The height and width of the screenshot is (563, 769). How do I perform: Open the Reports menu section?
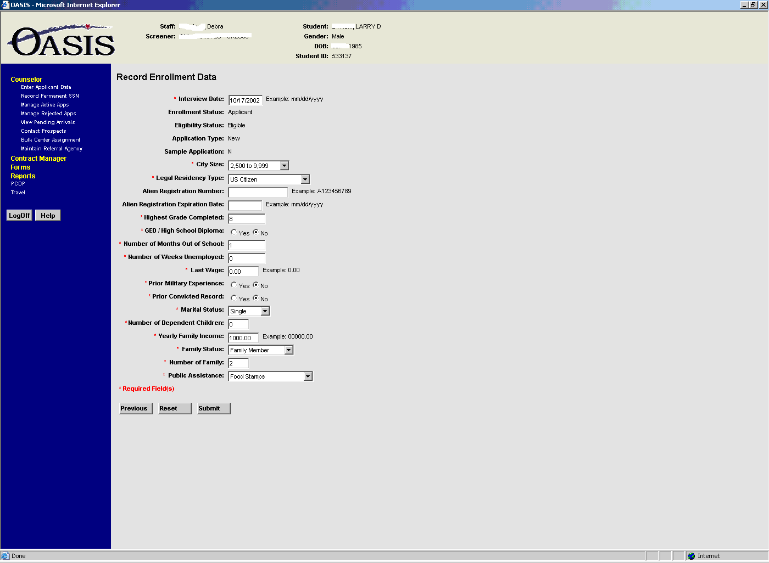click(x=23, y=176)
